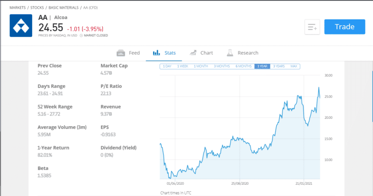Click the Prev Close label

50,66
